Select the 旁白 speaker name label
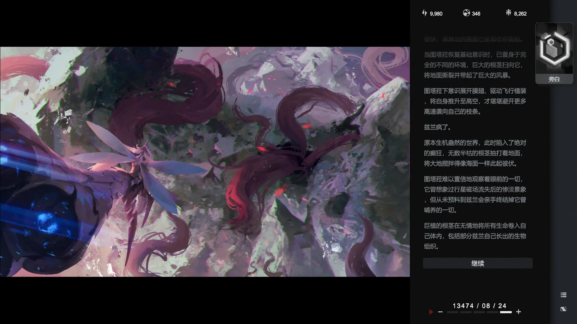Viewport: 577px width, 324px height. 554,79
